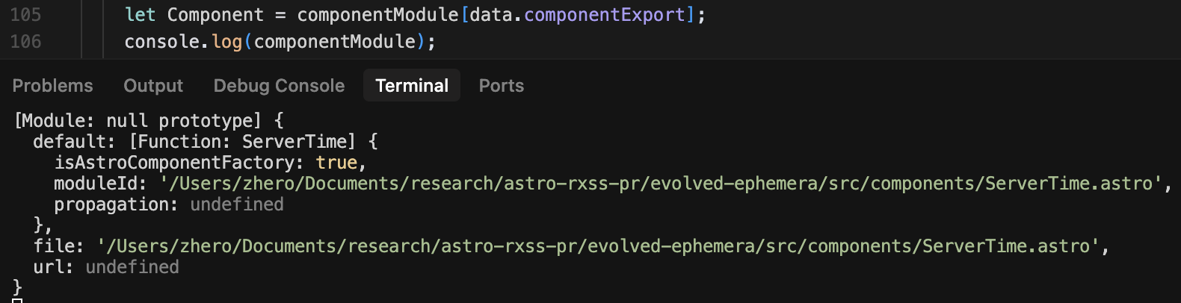Follow the file ServerTime.astro path link
The image size is (1181, 303).
(598, 246)
